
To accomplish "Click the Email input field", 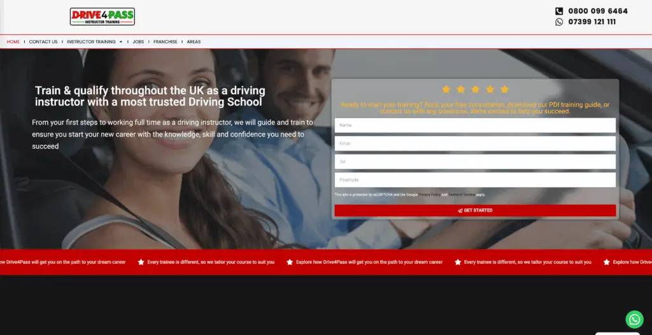I will [x=475, y=144].
